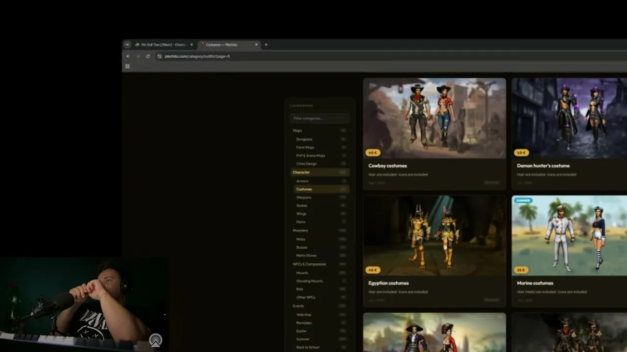
Task: Click the 40 € price badge on Cowboy costumes
Action: tap(373, 153)
